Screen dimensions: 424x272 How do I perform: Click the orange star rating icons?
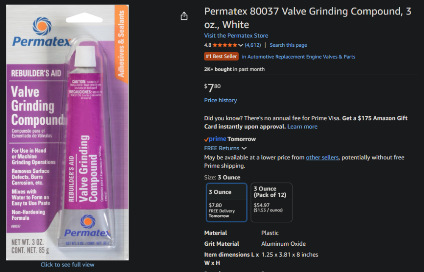[225, 45]
